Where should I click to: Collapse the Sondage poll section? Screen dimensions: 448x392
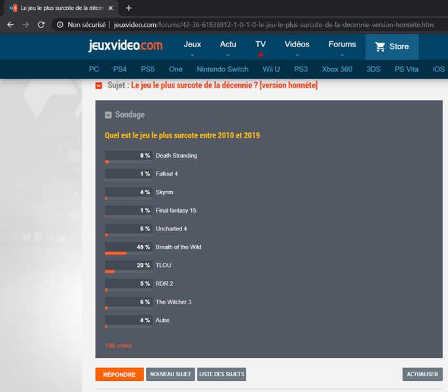(108, 115)
